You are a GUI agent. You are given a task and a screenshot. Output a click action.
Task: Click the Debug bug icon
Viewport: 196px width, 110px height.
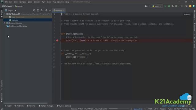169,6
